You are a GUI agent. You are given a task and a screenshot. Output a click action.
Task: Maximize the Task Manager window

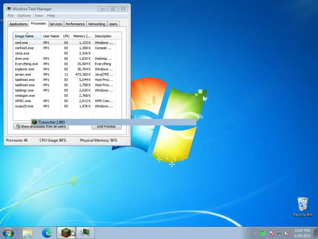pos(113,9)
